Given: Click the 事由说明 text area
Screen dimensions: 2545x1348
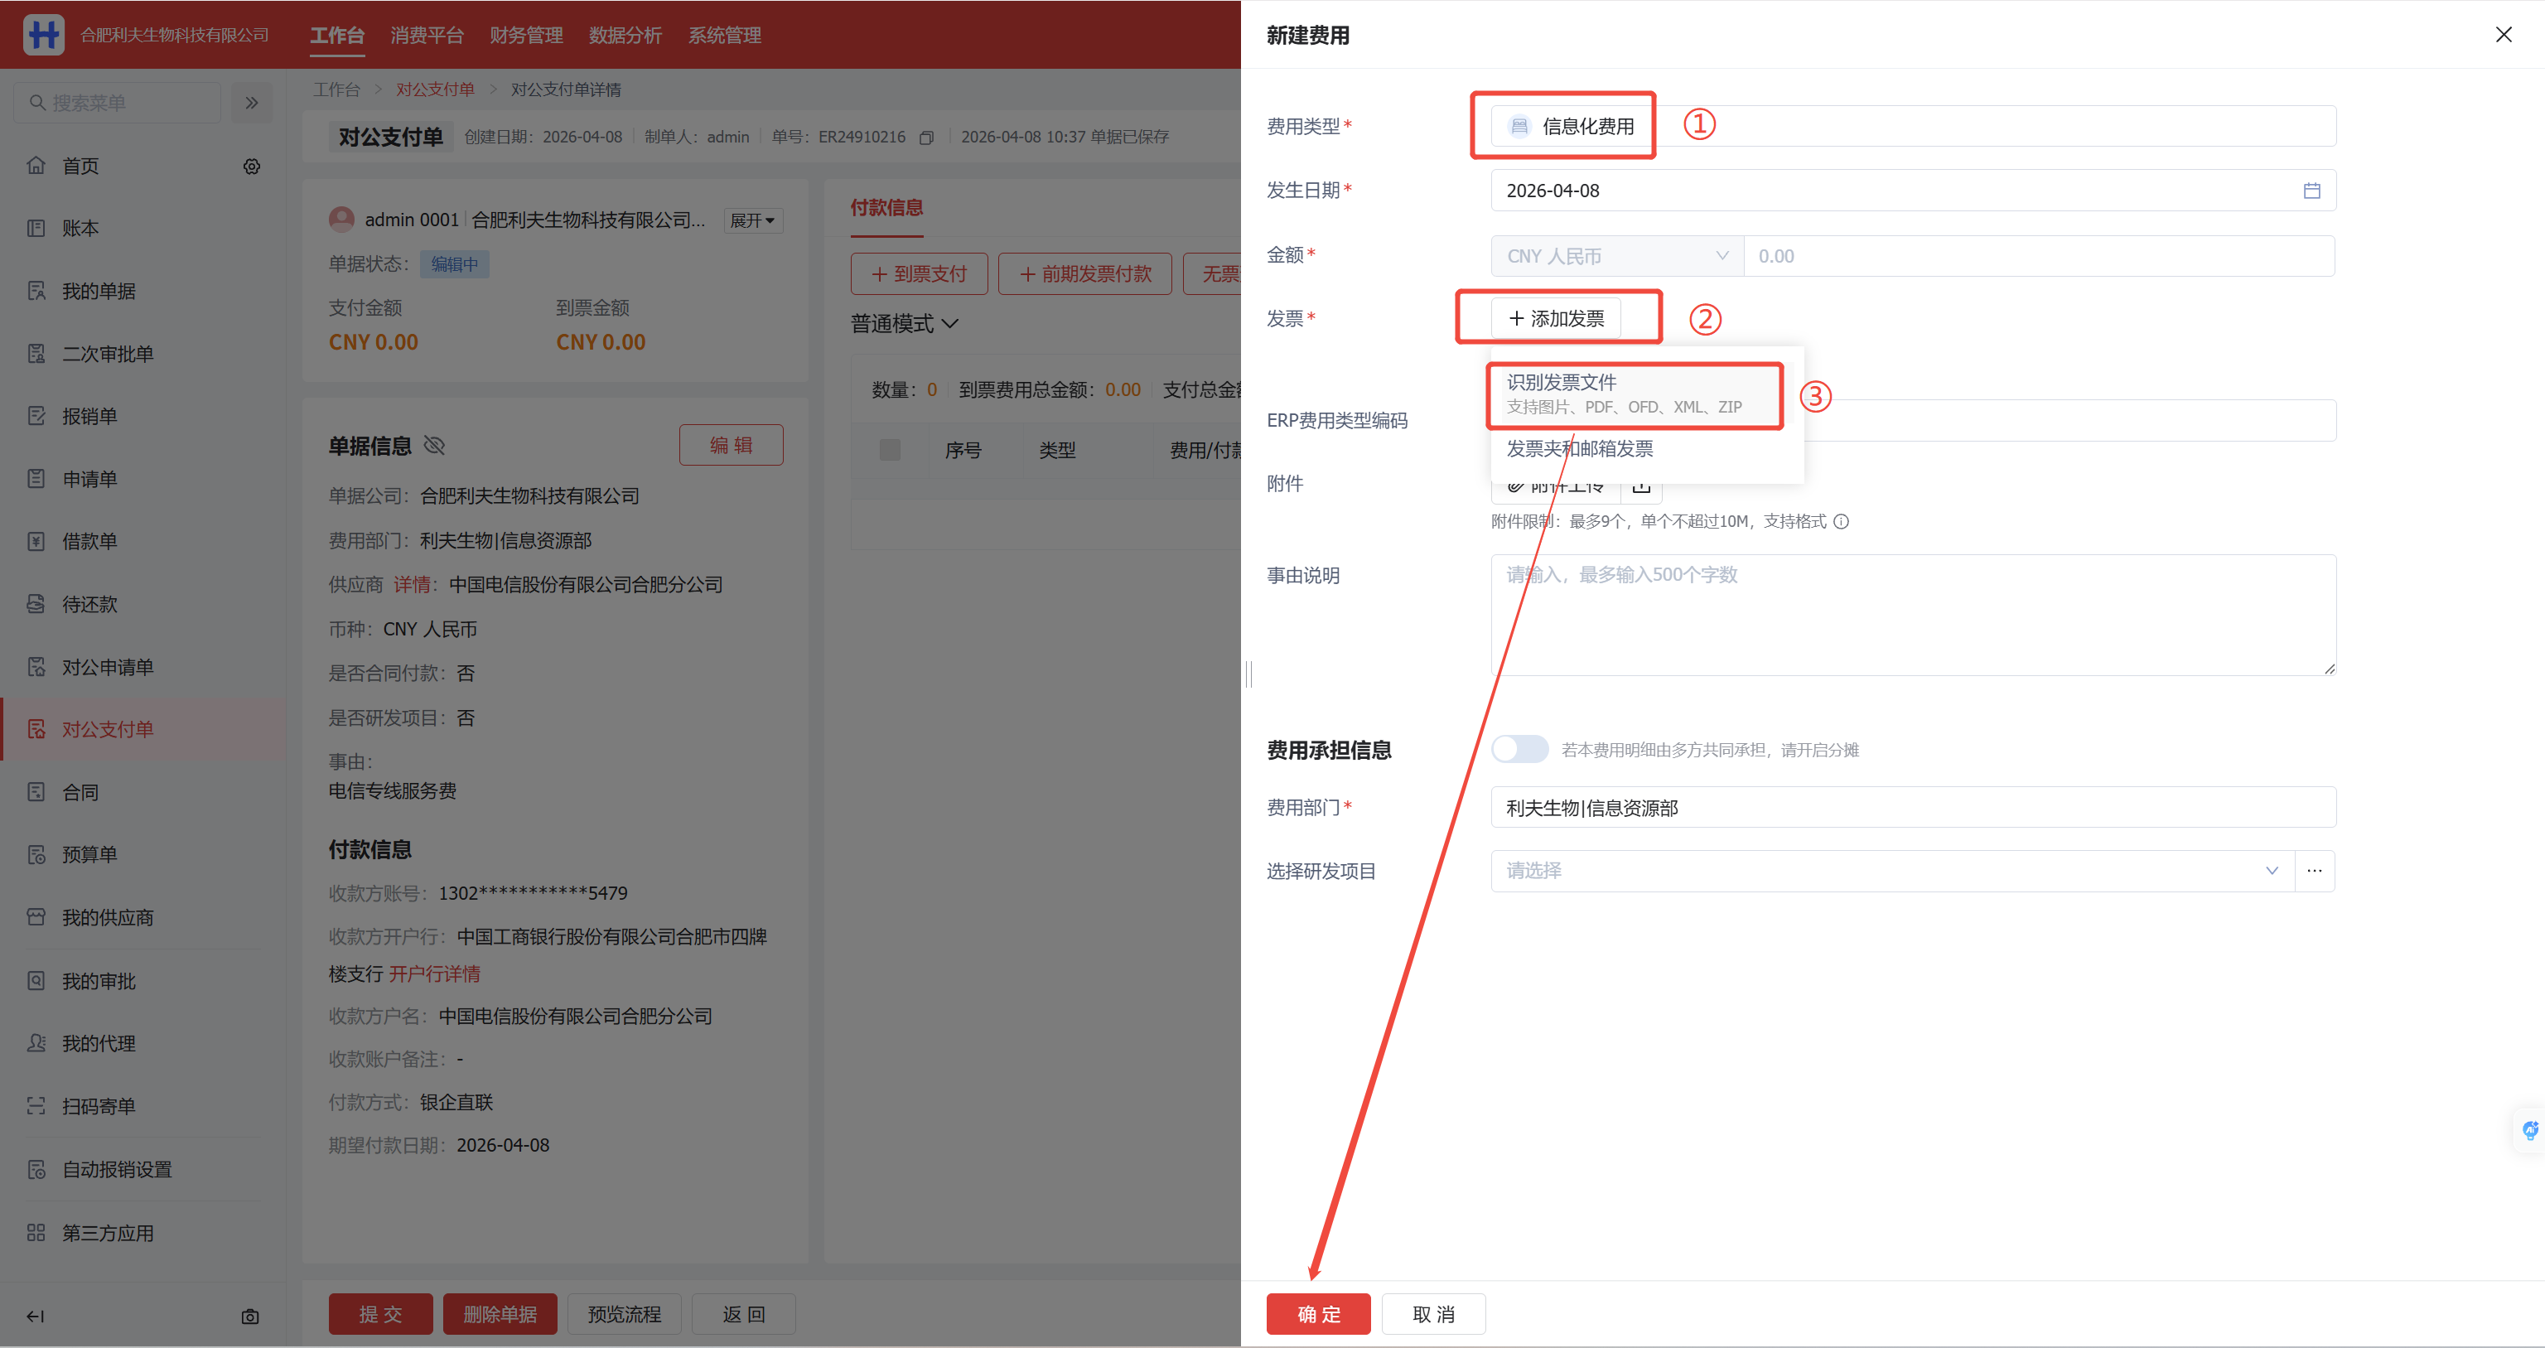Looking at the screenshot, I should click(1912, 615).
